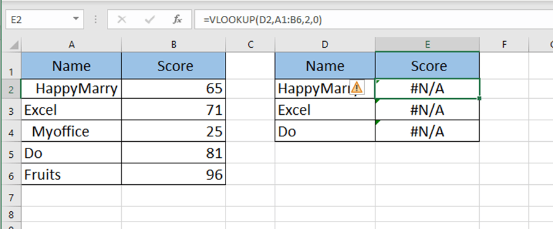
Task: Click the error warning icon beside D2
Action: tap(357, 87)
